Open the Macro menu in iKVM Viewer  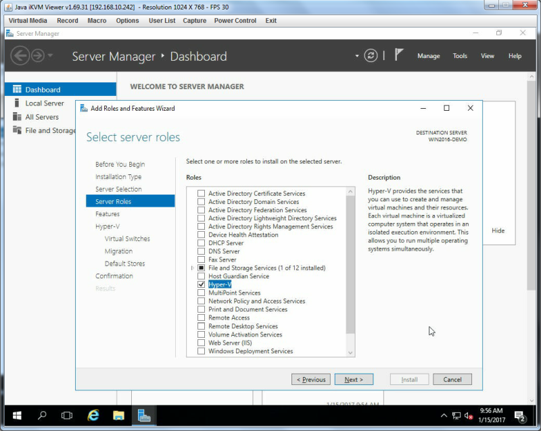(x=97, y=21)
